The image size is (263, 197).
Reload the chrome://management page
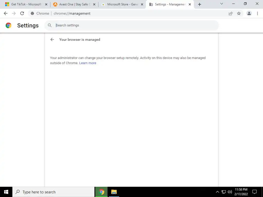[x=22, y=13]
